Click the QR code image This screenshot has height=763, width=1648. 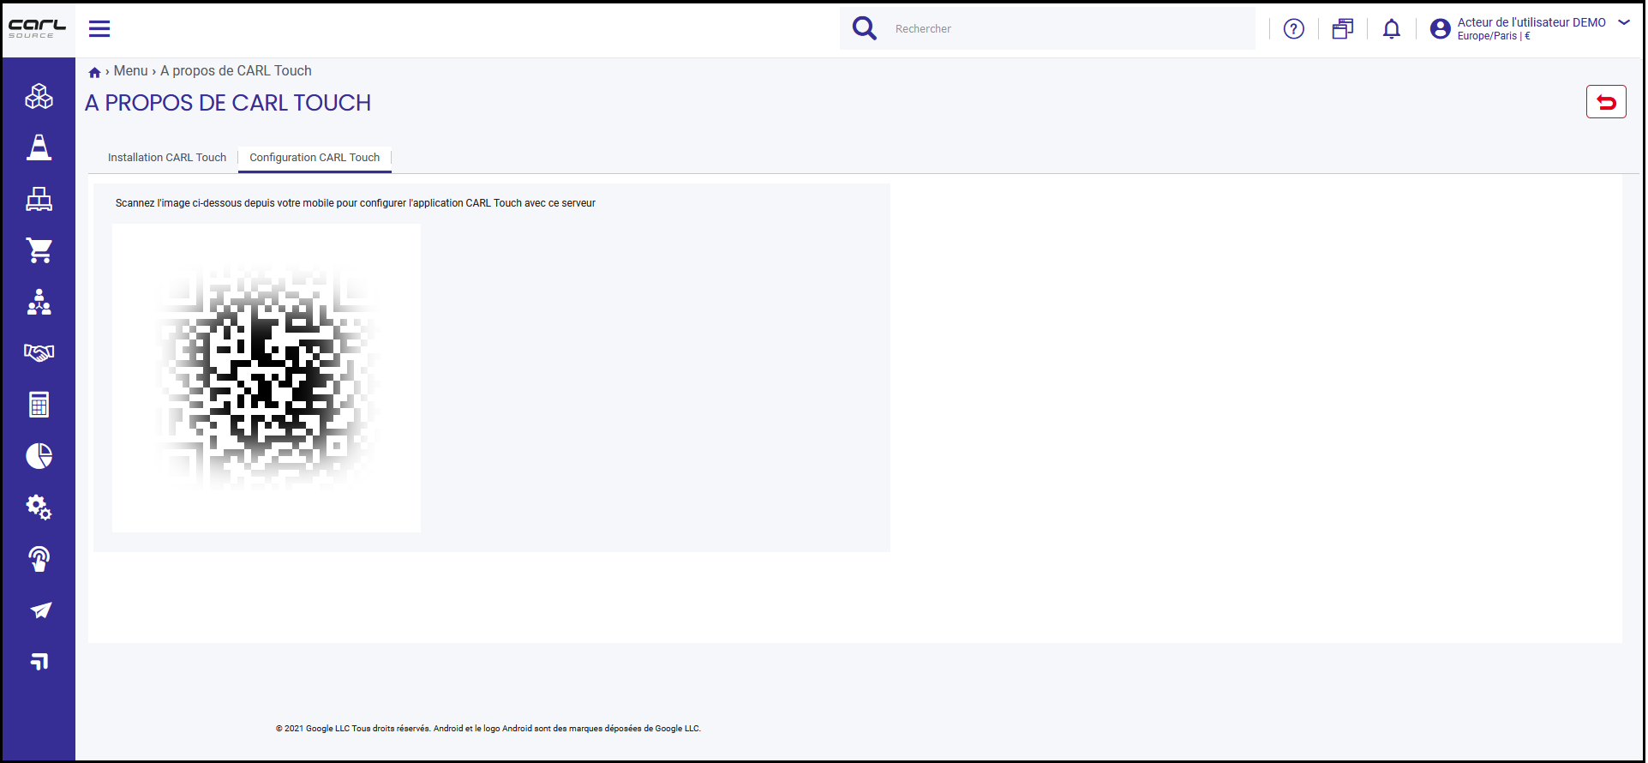(267, 378)
